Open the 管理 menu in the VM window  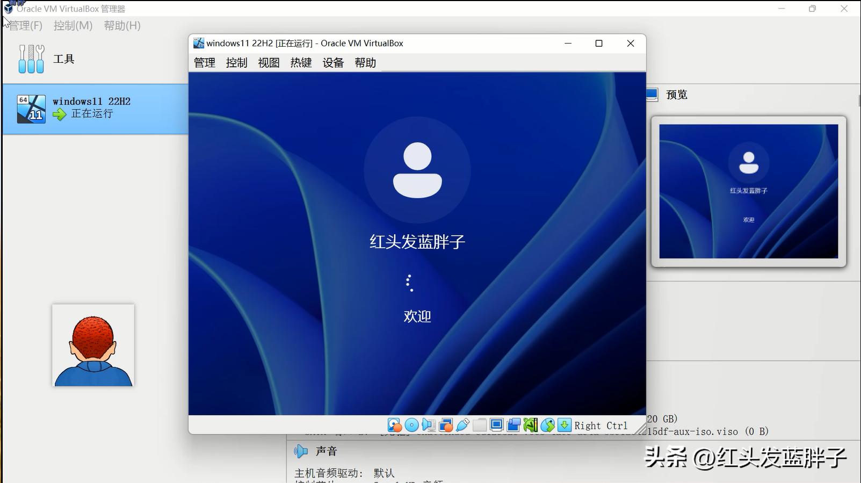click(205, 63)
